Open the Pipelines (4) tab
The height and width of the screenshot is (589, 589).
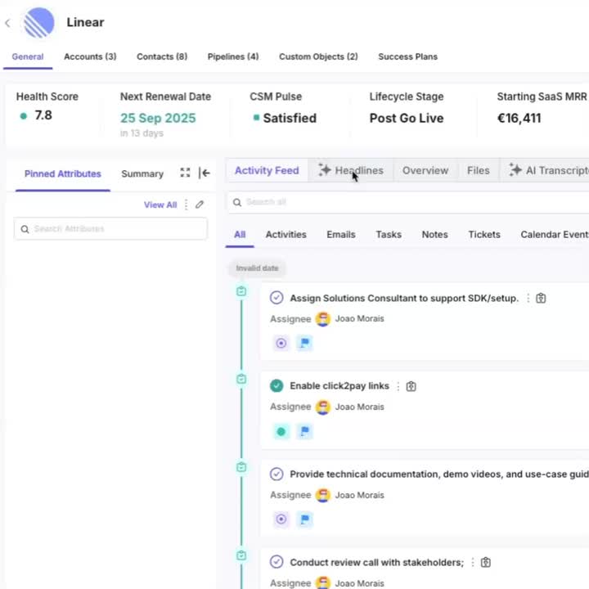click(233, 56)
